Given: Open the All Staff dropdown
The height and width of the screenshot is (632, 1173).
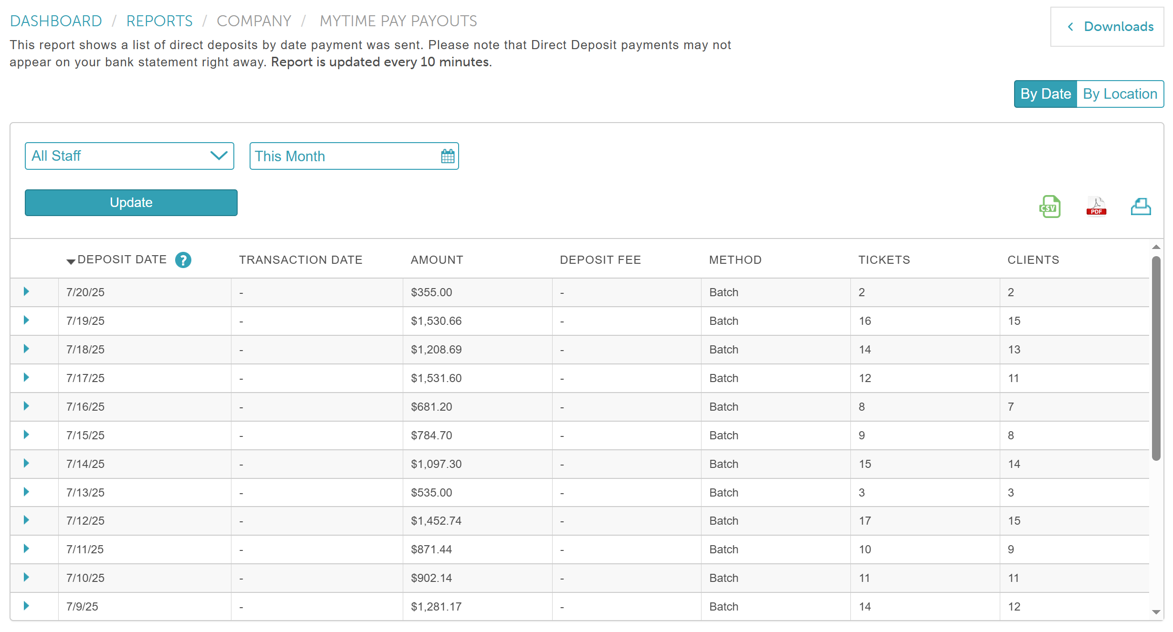Looking at the screenshot, I should [x=129, y=156].
